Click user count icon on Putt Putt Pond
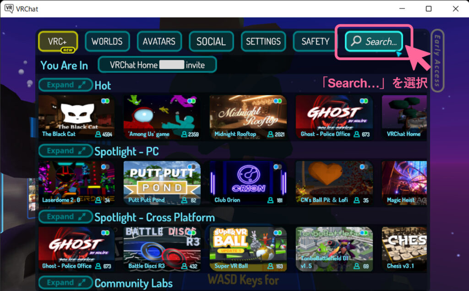Image resolution: width=469 pixels, height=291 pixels. coord(184,200)
